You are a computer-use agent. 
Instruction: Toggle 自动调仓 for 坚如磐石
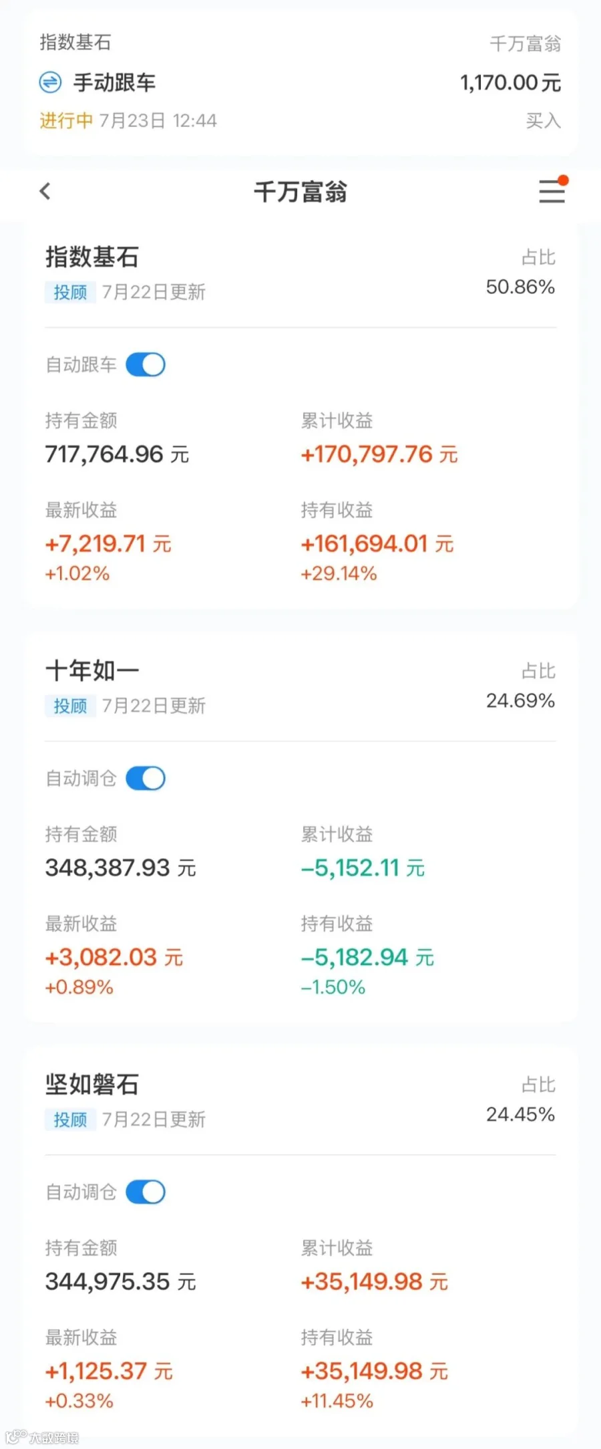click(x=146, y=1192)
